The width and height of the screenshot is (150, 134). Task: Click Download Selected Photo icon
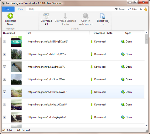tap(65, 16)
